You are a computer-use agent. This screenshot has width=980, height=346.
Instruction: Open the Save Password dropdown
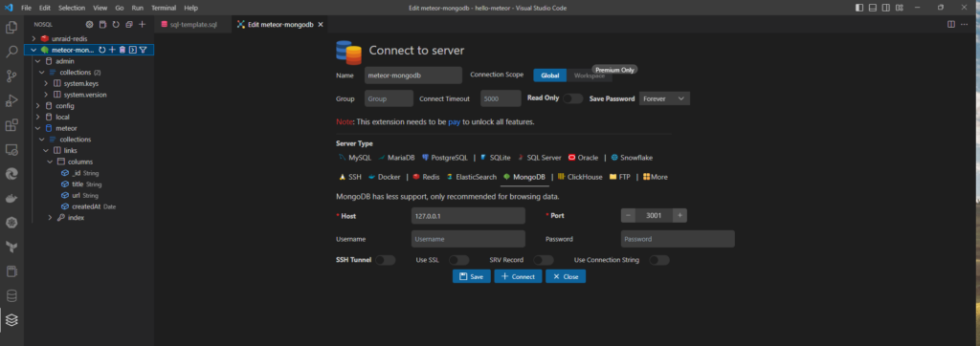(x=664, y=98)
